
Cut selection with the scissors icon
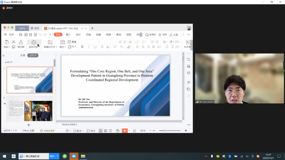tap(14, 42)
